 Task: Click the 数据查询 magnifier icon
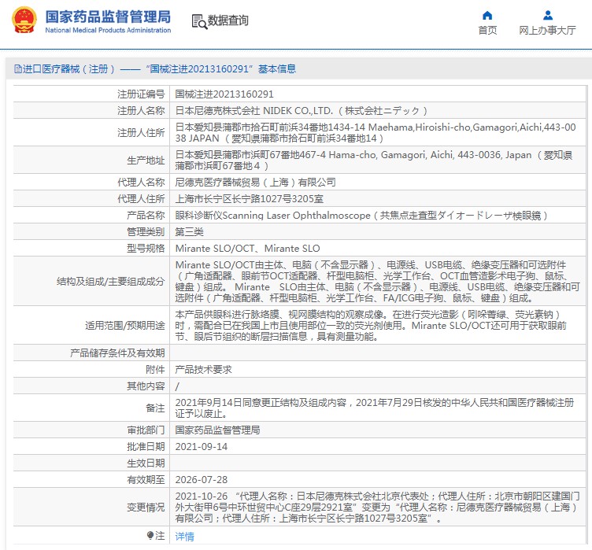click(x=199, y=21)
